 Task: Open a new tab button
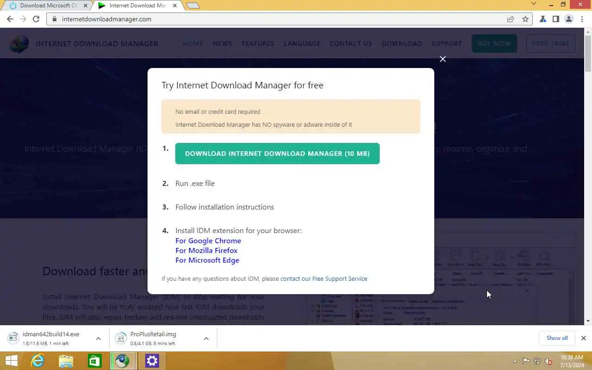(x=192, y=6)
